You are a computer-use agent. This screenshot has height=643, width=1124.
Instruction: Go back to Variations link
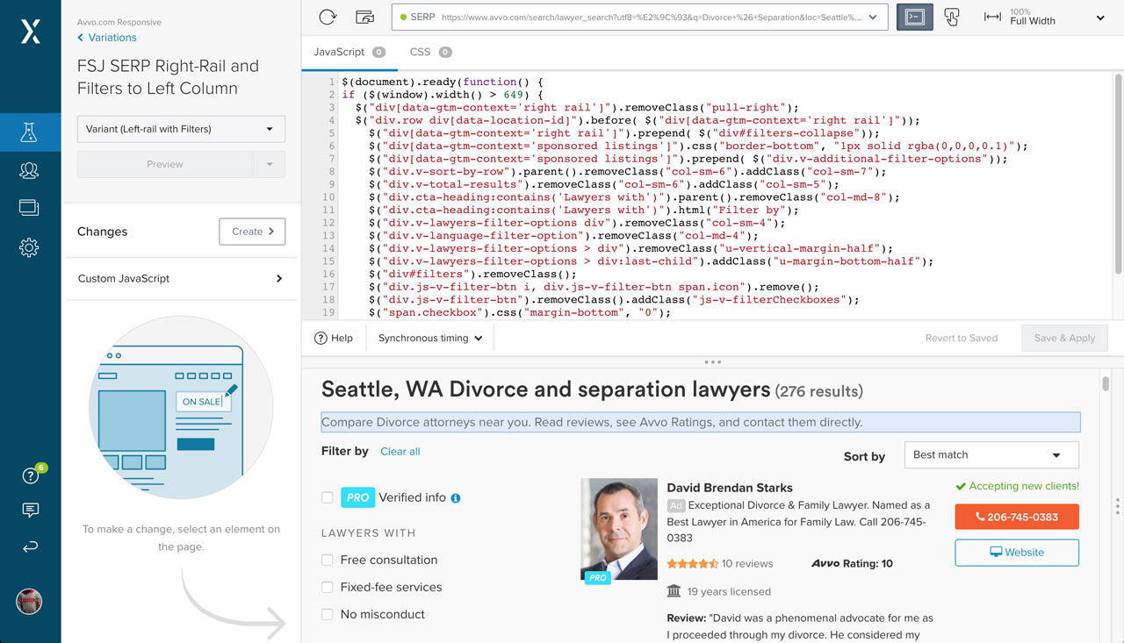107,38
